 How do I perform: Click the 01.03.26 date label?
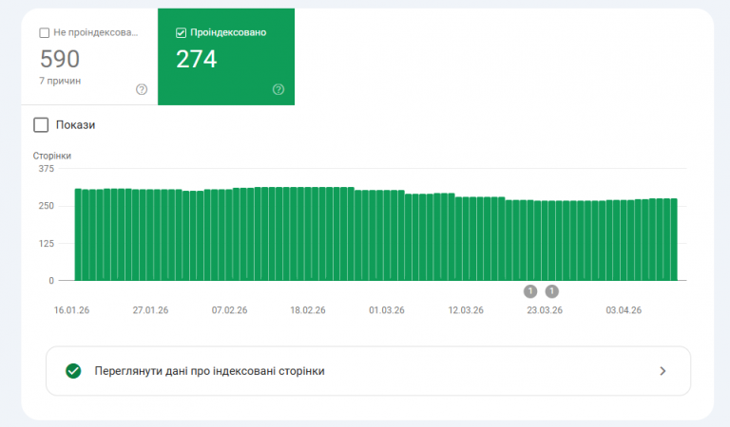[387, 310]
